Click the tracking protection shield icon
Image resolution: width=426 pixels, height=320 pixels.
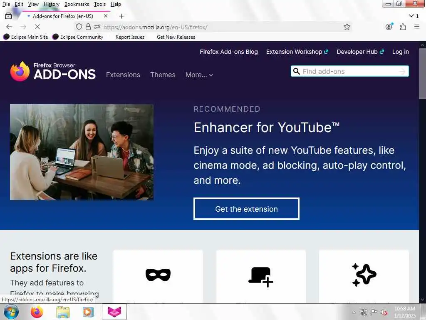click(79, 27)
